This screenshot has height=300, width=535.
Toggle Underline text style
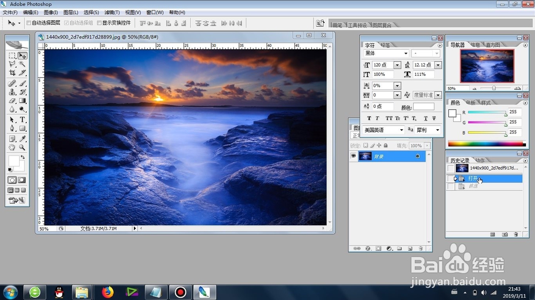coord(425,118)
